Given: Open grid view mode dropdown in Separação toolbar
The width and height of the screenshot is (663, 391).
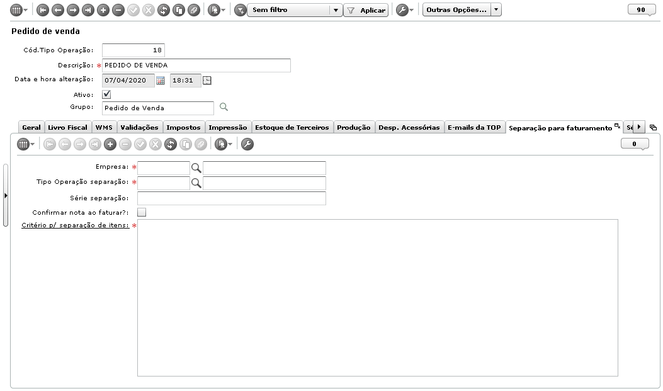Looking at the screenshot, I should [x=26, y=145].
